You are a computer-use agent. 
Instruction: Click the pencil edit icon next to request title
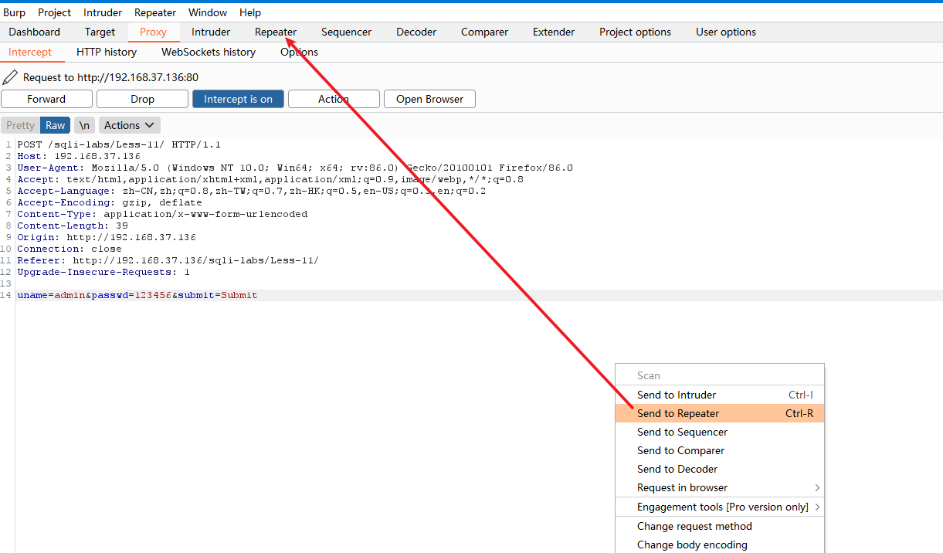(x=10, y=77)
